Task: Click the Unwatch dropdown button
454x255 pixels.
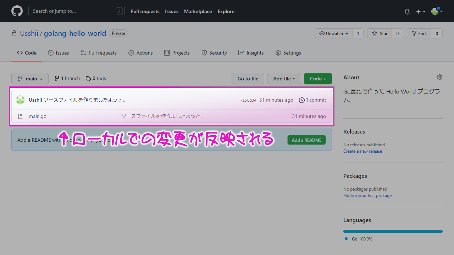Action: pyautogui.click(x=334, y=33)
